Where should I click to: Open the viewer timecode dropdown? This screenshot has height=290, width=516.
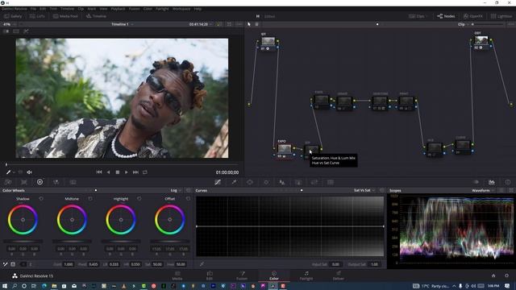201,24
